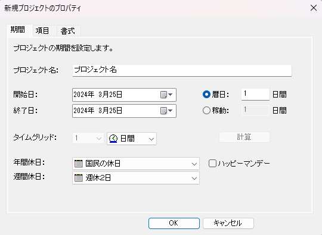The width and height of the screenshot is (322, 235).
Task: Click the プロジェクト名 text field
Action: 182,70
